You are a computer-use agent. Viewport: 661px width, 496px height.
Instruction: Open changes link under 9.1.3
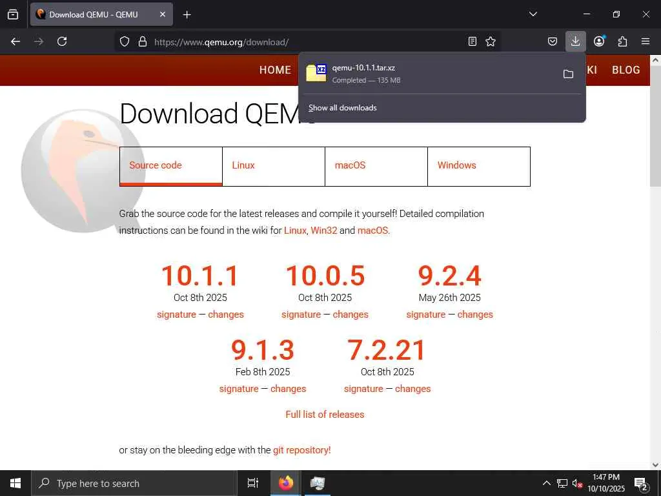tap(289, 389)
